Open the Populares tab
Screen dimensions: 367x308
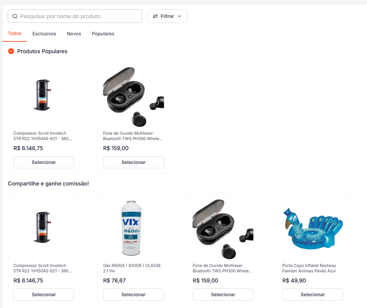point(103,34)
